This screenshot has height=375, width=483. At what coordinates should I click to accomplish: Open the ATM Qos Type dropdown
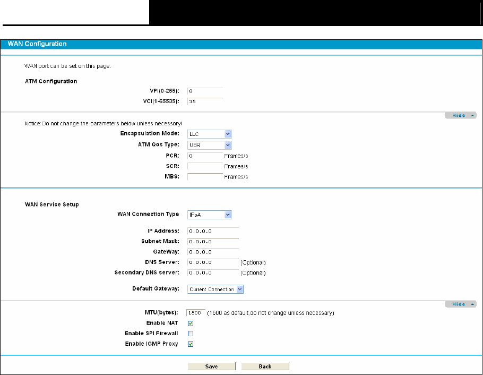tap(209, 145)
